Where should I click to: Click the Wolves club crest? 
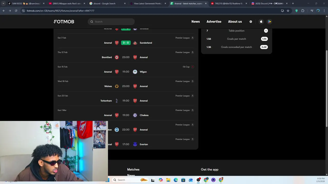[117, 86]
